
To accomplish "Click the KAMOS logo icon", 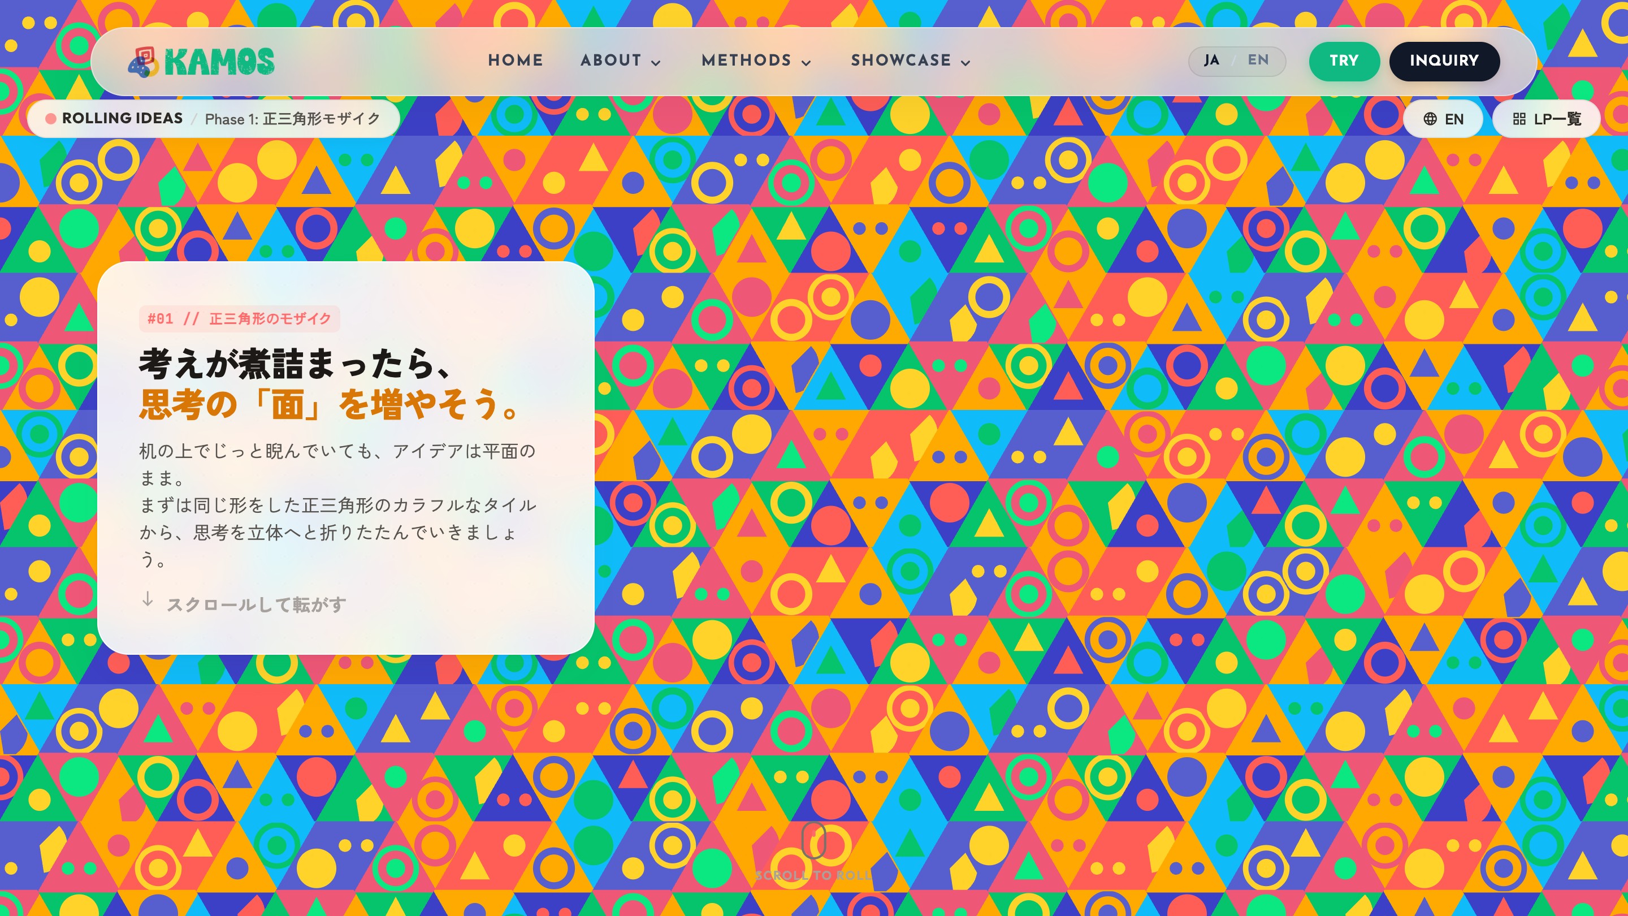I will 144,62.
